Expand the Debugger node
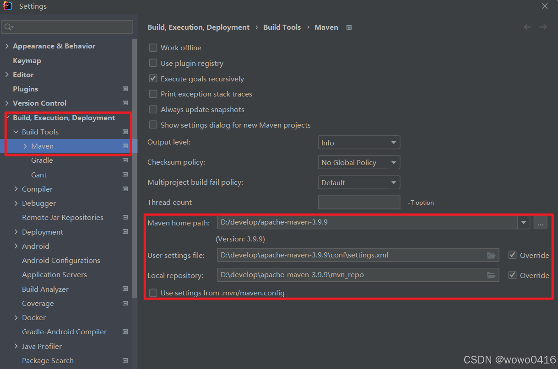The image size is (558, 369). (16, 203)
